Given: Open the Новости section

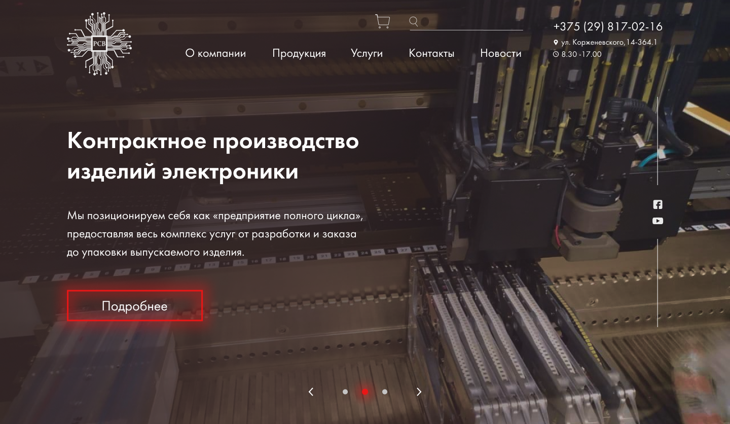Looking at the screenshot, I should tap(501, 53).
